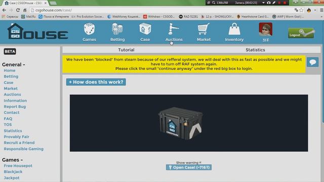Collapse the General sidebar section

14,65
